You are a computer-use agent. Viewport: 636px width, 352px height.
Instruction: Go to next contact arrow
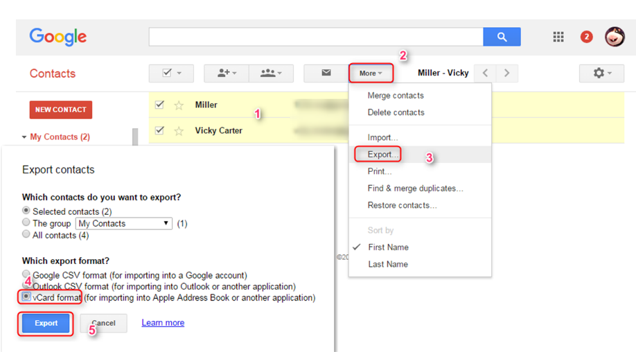pyautogui.click(x=506, y=73)
